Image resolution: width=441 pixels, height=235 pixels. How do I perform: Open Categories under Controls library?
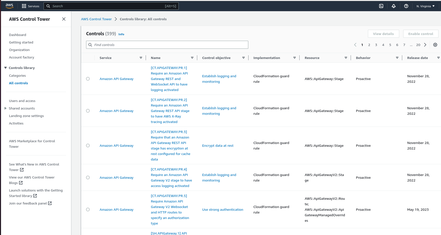(17, 75)
